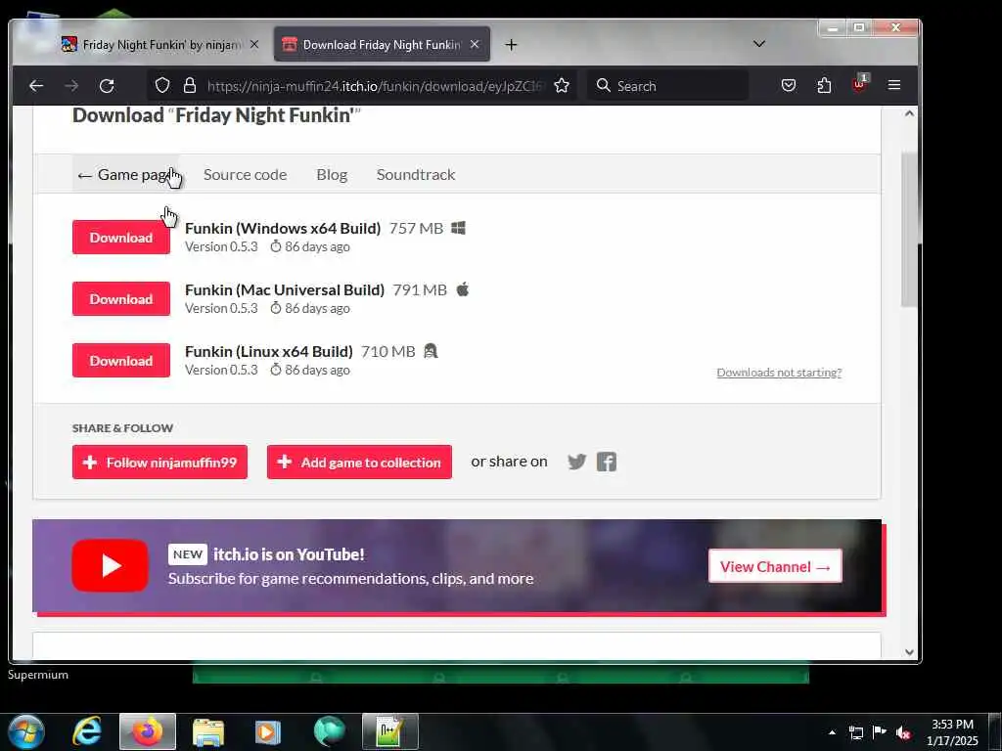Screen dimensions: 1002x751
Task: Click the Firefox Search box
Action: (667, 86)
